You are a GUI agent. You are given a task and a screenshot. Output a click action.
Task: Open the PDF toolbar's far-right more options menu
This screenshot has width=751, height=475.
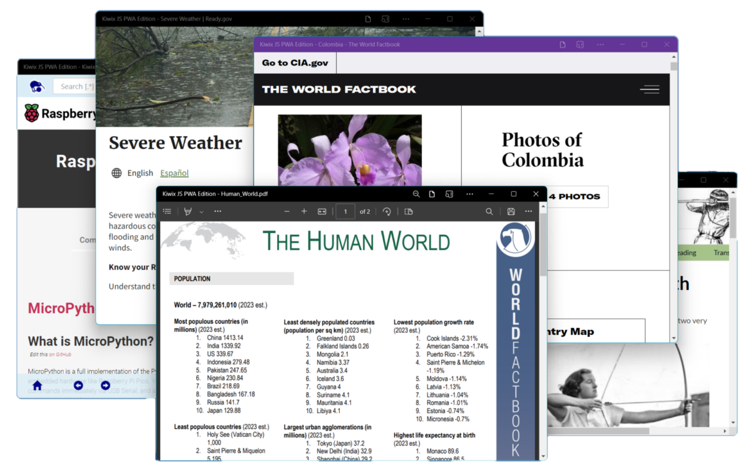[x=529, y=211]
